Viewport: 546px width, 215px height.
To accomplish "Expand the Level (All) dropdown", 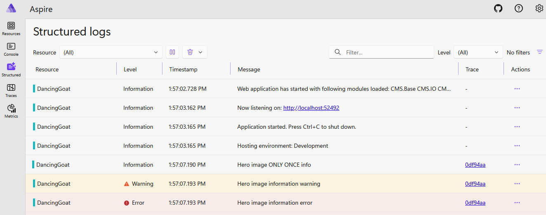I will [x=478, y=52].
